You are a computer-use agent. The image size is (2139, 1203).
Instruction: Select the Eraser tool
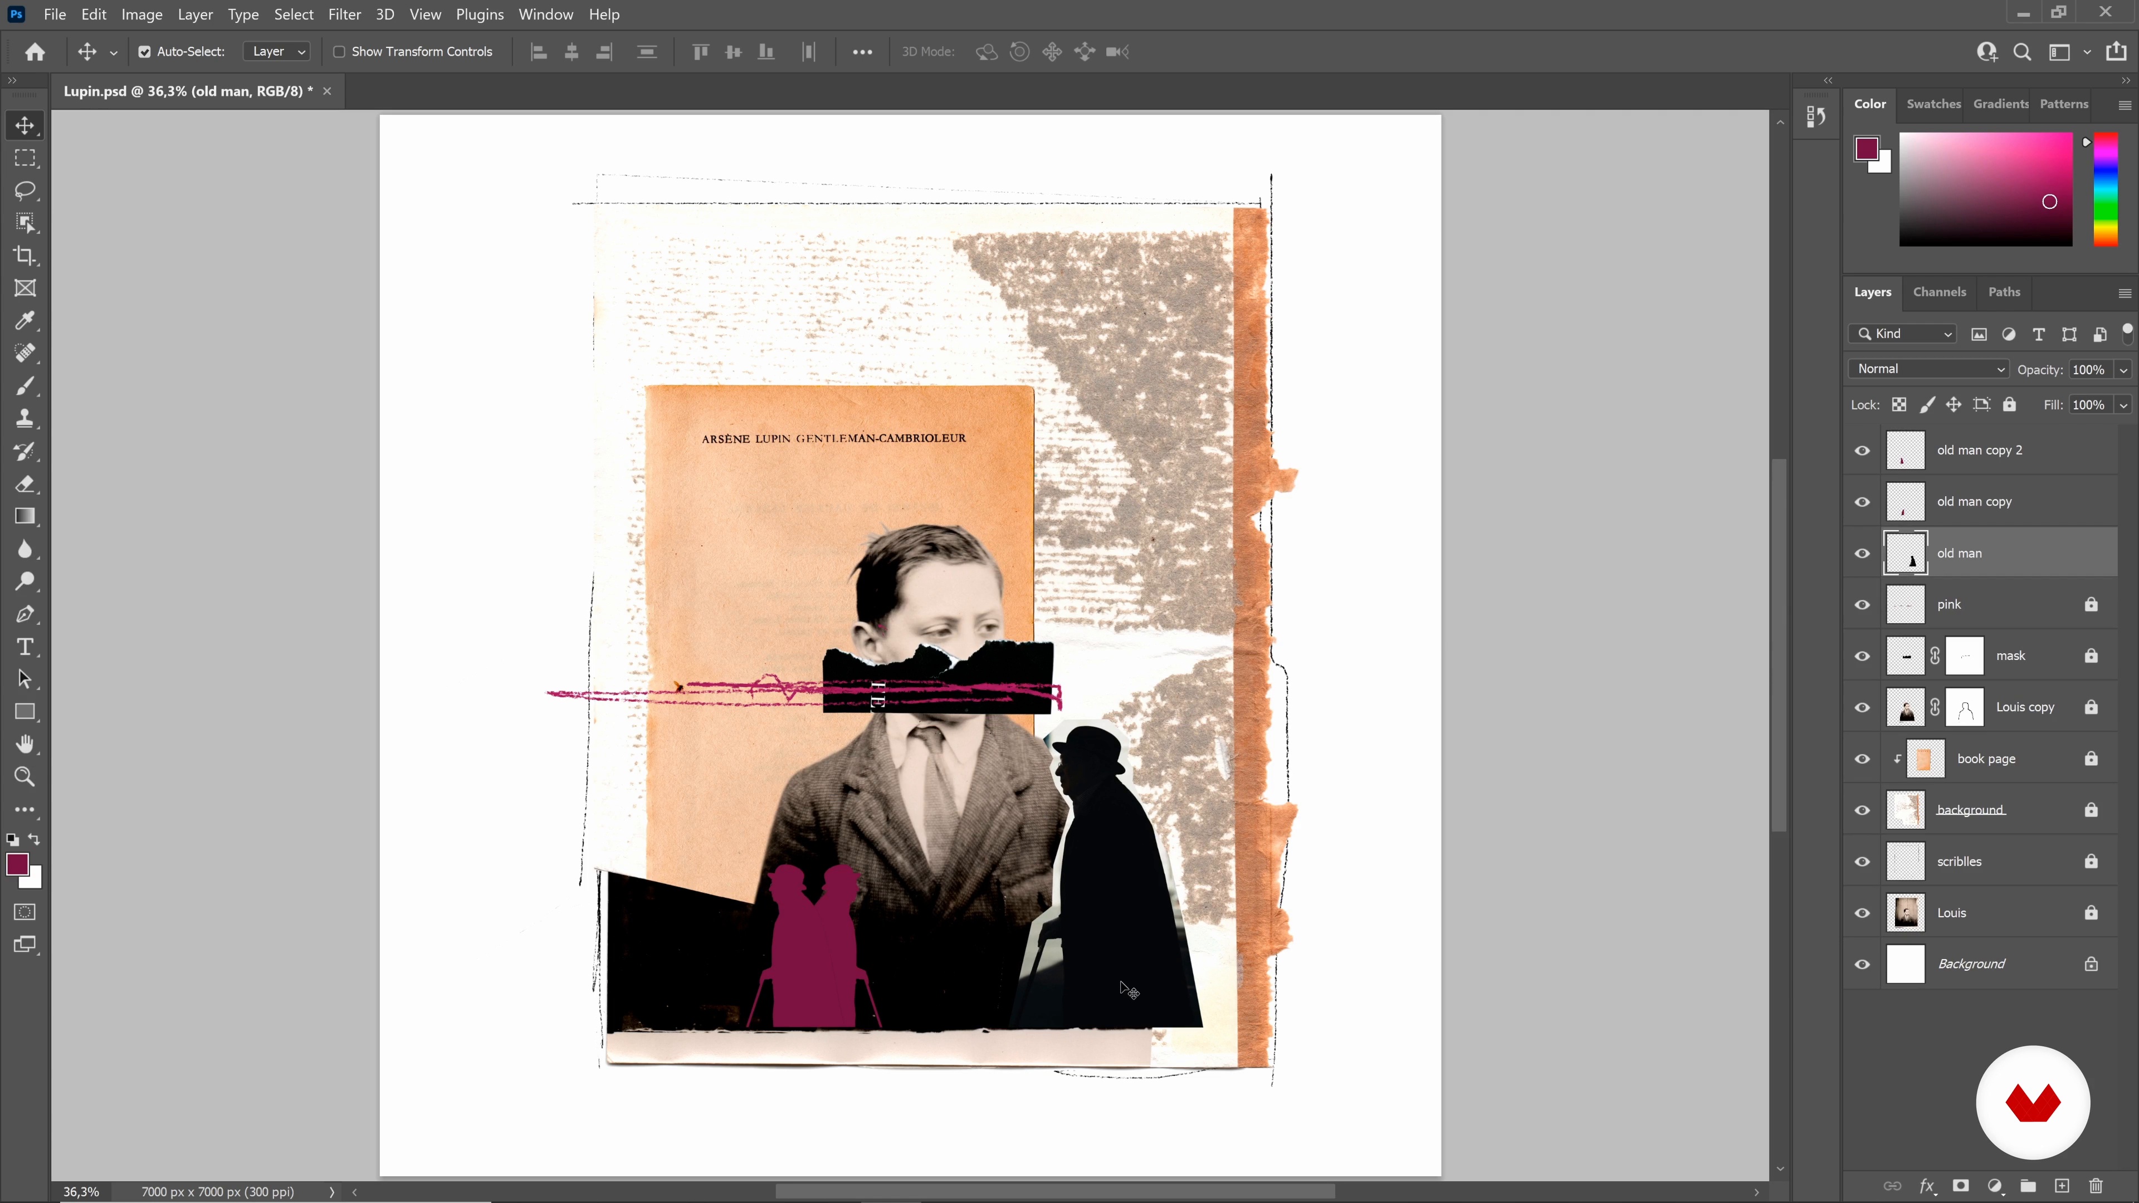25,483
